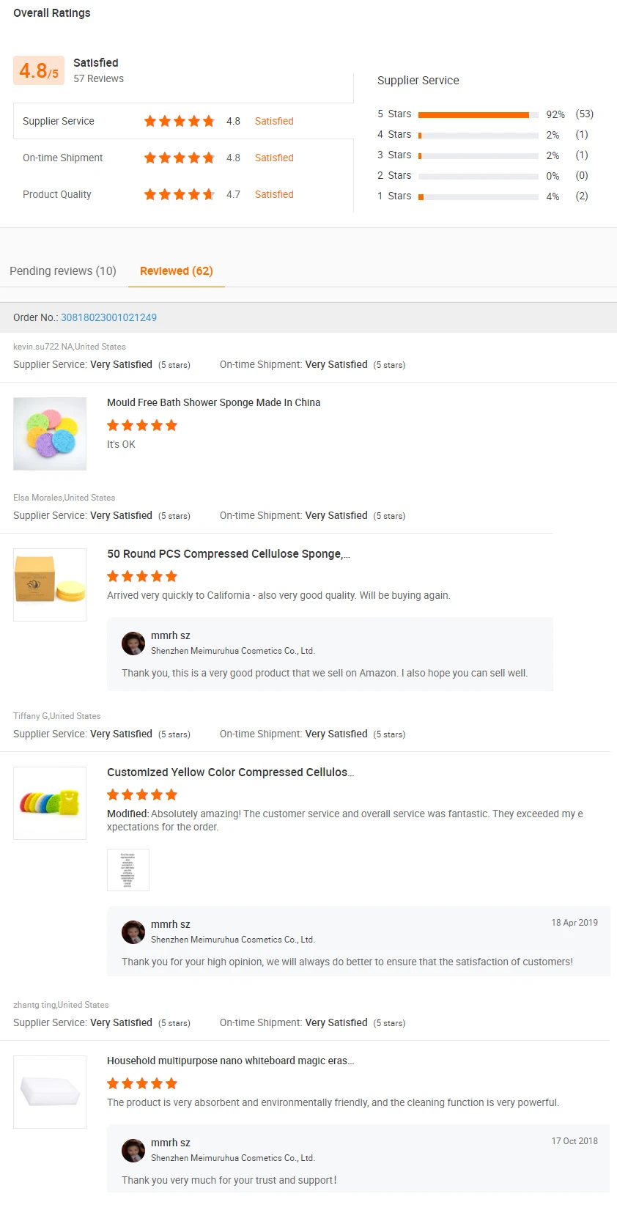Click mmrh sz avatar on 17 Oct 2018 reply
The height and width of the screenshot is (1213, 617).
(x=133, y=1151)
